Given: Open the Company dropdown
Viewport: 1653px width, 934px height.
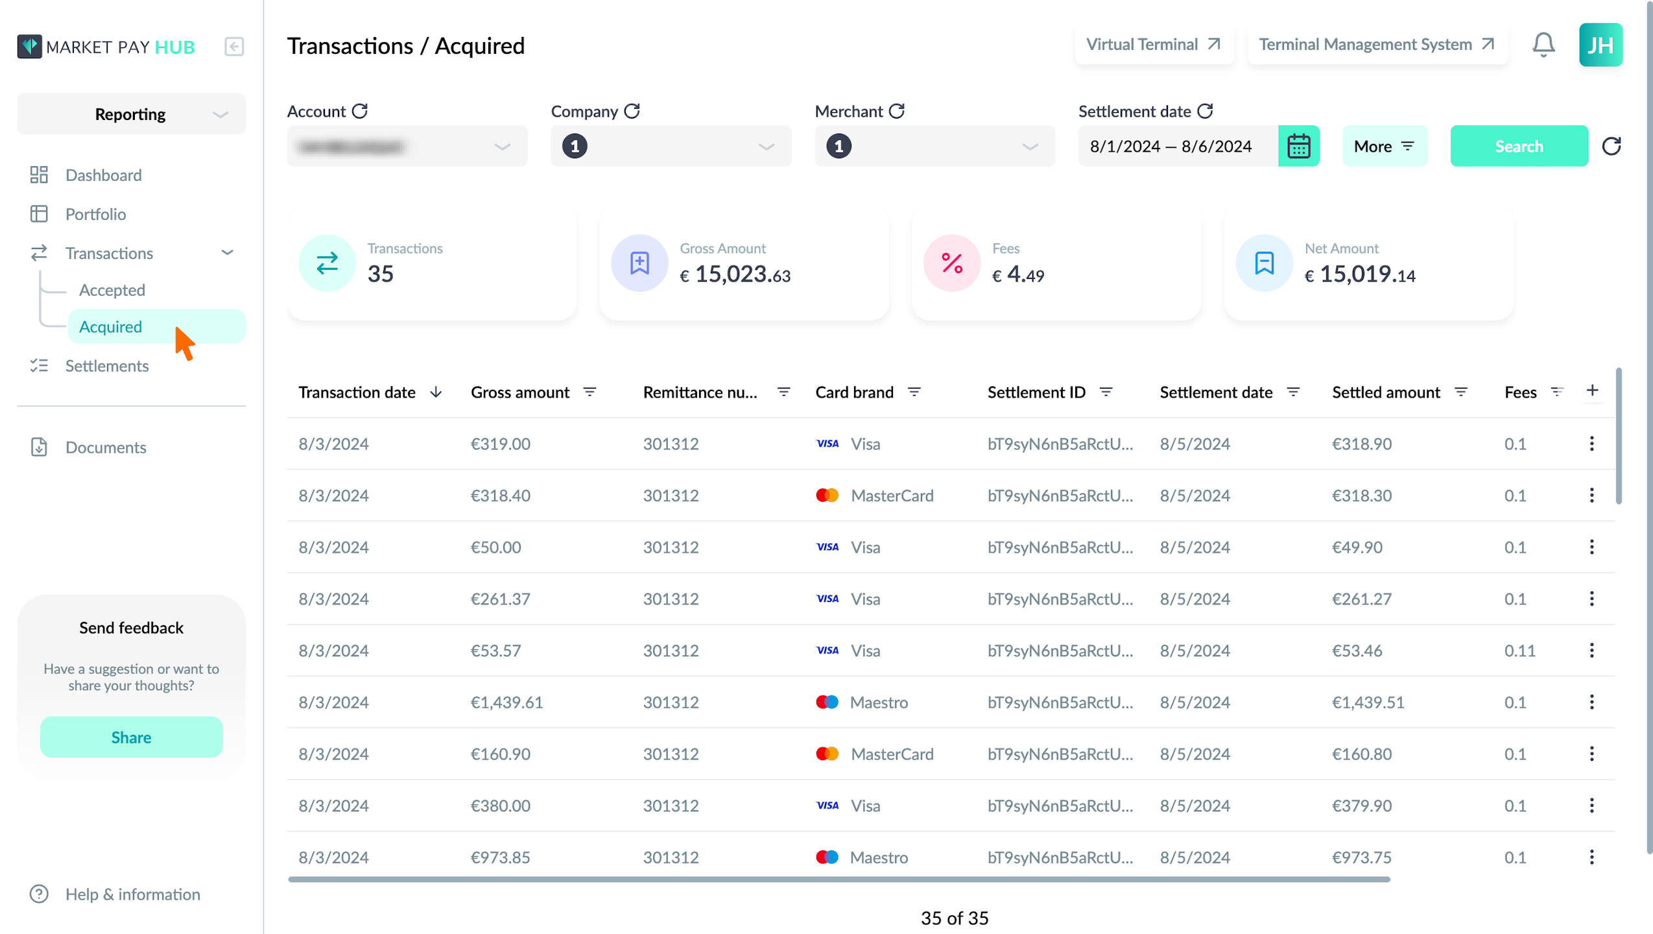Looking at the screenshot, I should click(x=671, y=147).
